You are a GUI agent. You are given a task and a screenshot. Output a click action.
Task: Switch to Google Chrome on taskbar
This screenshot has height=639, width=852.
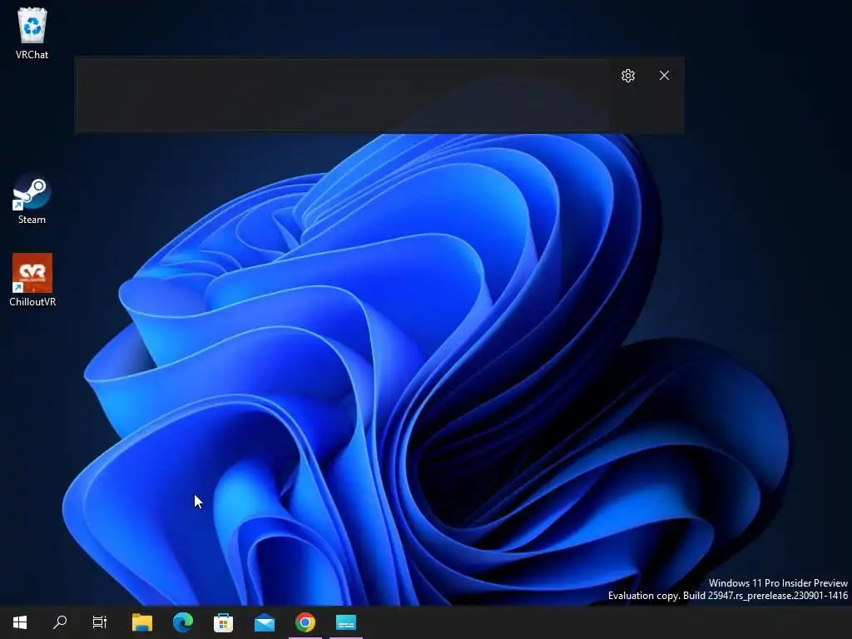(305, 622)
